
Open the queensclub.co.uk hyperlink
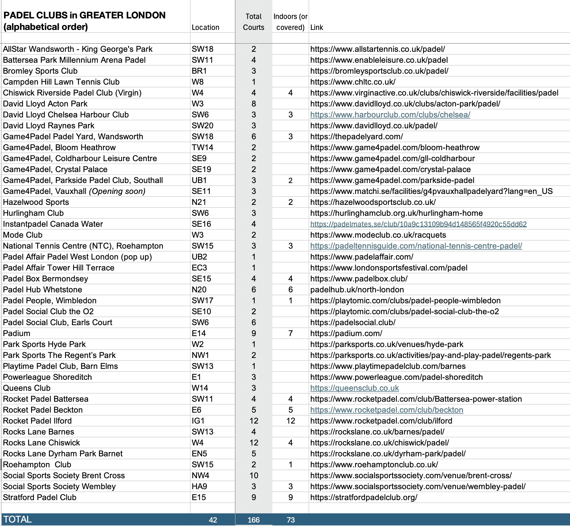click(x=354, y=388)
